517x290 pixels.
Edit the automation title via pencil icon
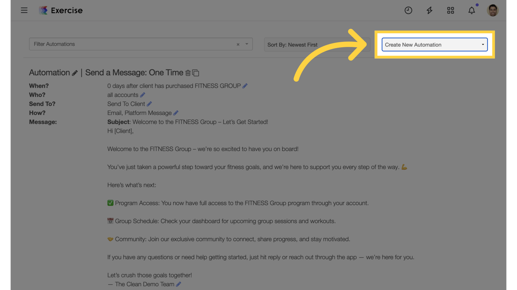(75, 72)
